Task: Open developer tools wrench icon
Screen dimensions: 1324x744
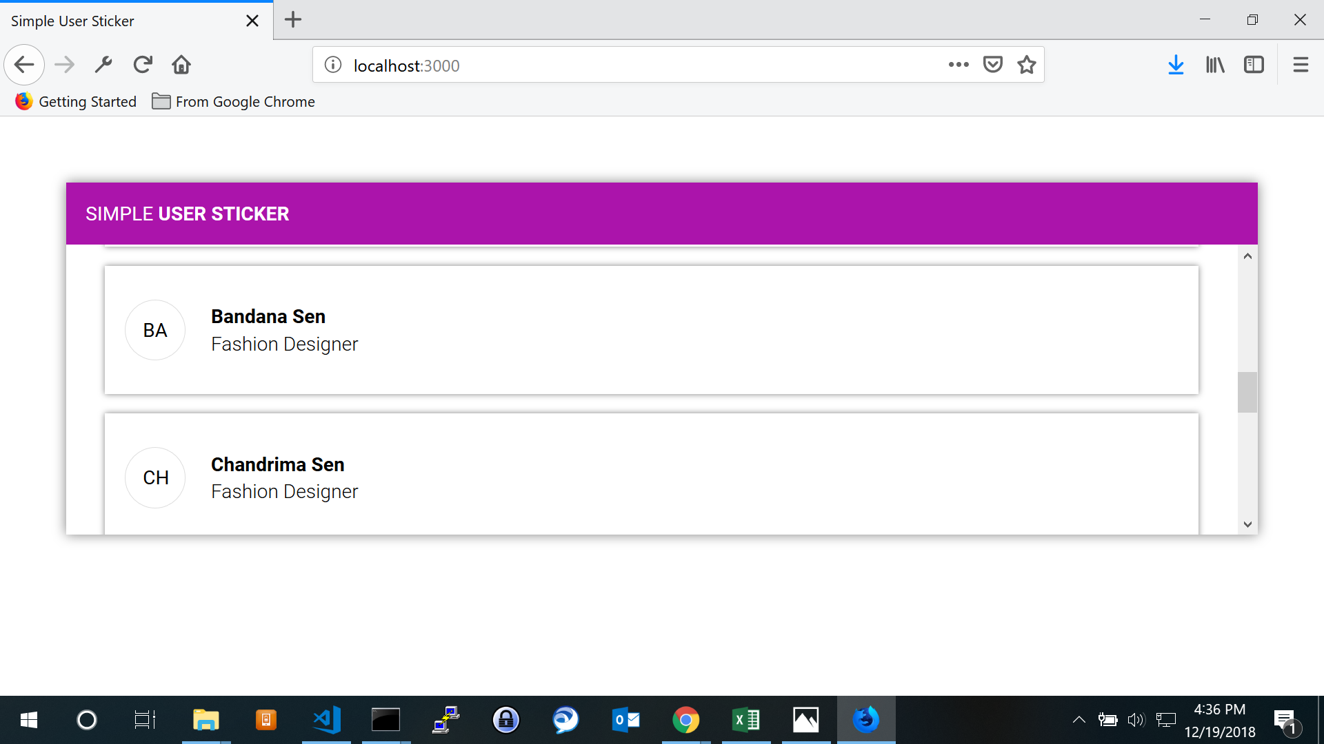Action: click(103, 65)
